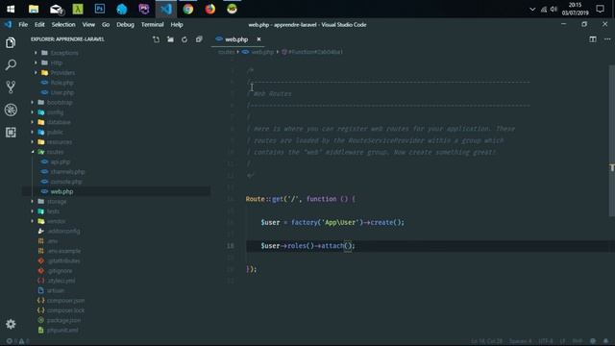The width and height of the screenshot is (615, 346).
Task: Click the VS Code logo in title bar
Action: point(8,24)
